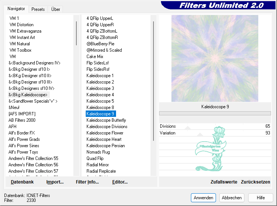Click the Import... button

(55, 182)
